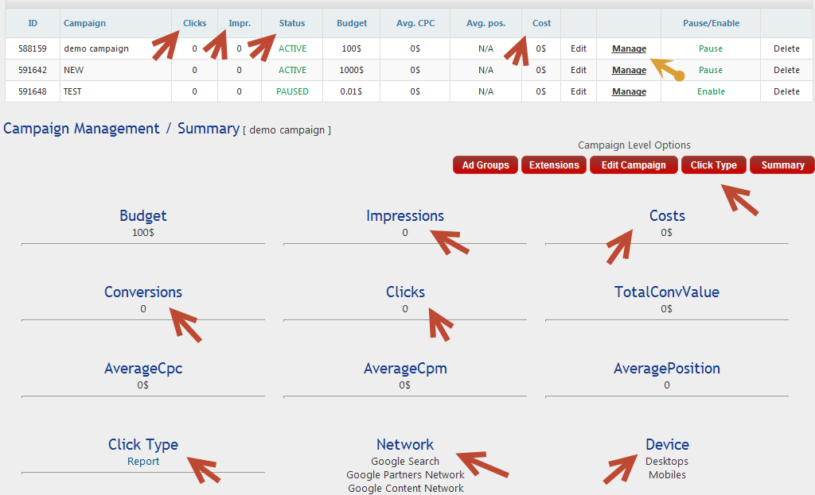Click the Edit Campaign button
The image size is (815, 495).
[x=634, y=165]
